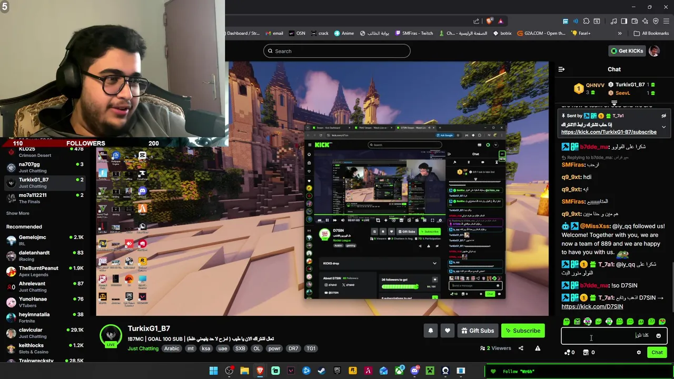This screenshot has width=674, height=379.
Task: Open Gemelojmc recommended channel
Action: 45,240
